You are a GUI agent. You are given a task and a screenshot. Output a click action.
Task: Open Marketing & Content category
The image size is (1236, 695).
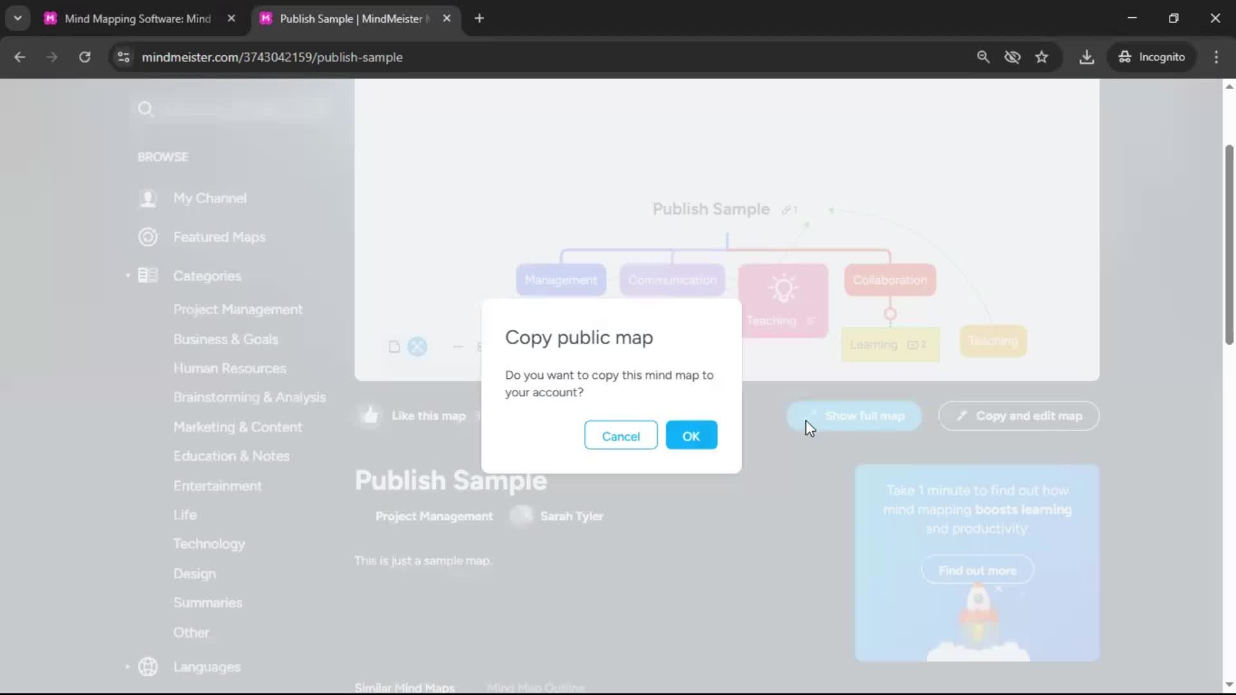pyautogui.click(x=238, y=427)
